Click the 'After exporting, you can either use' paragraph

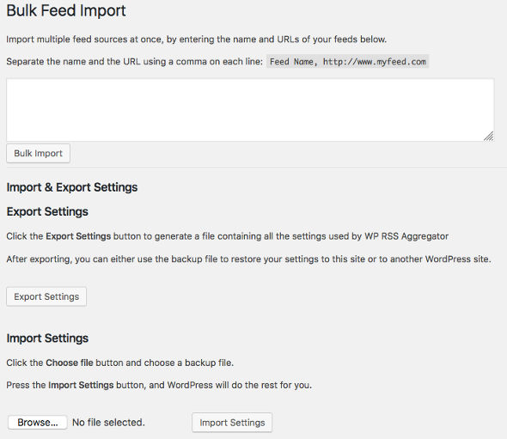[x=248, y=259]
